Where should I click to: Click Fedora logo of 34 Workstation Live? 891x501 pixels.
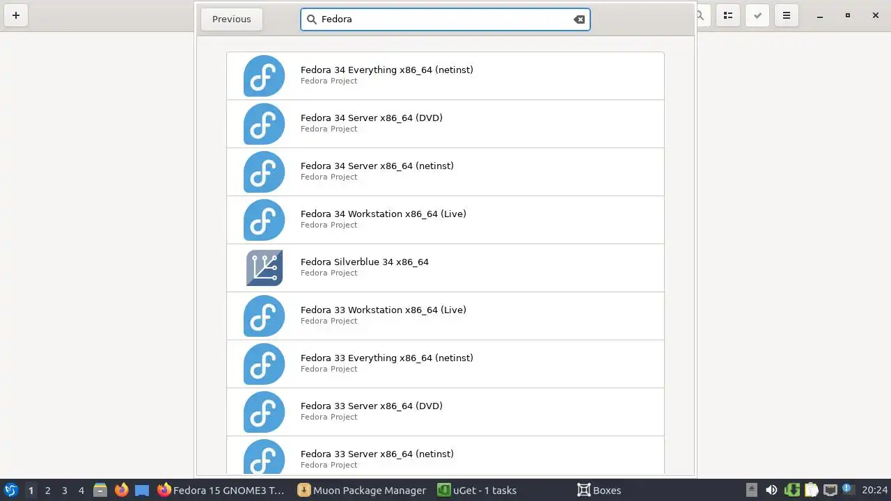[x=264, y=220]
